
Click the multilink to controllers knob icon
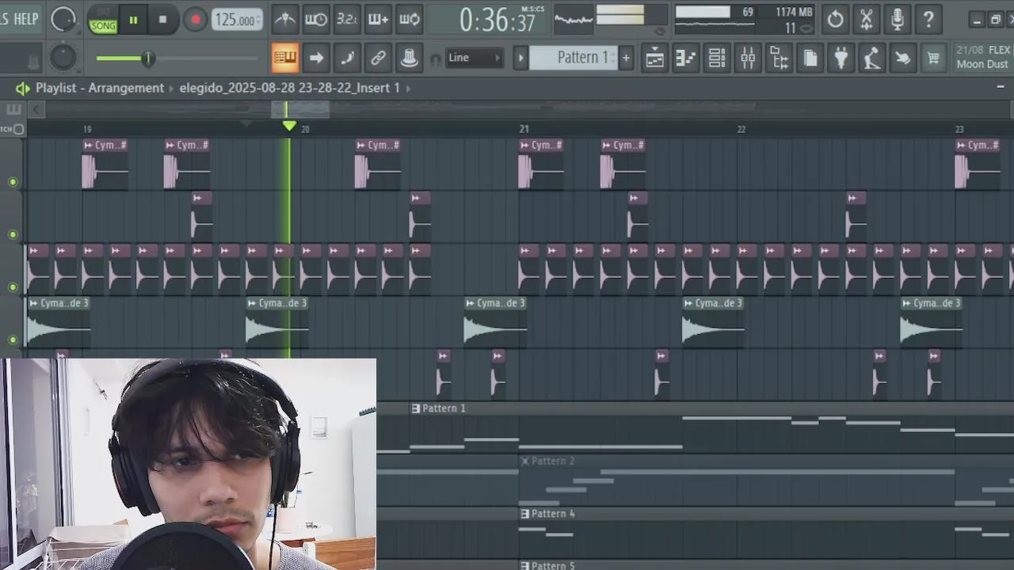410,57
